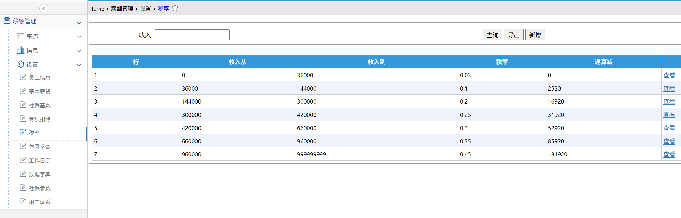Collapse the 设置 submenu chevron

(x=79, y=65)
